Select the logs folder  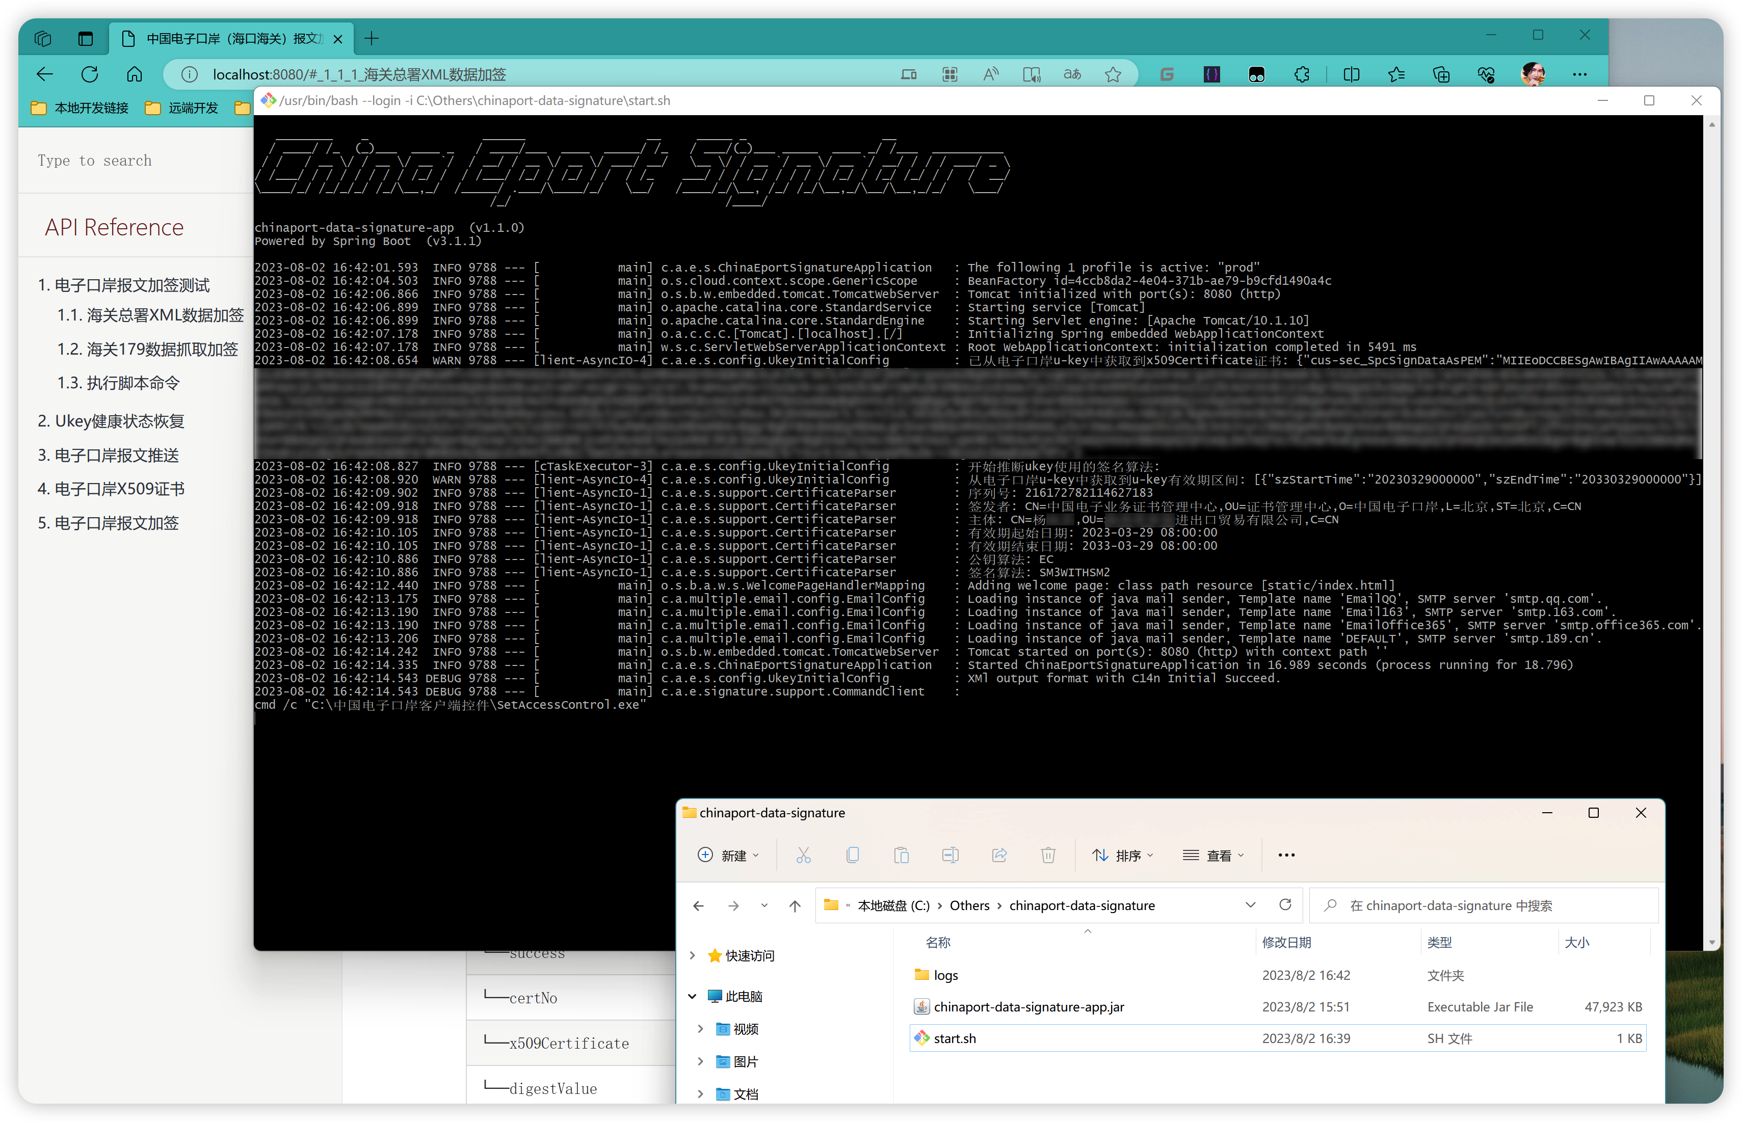click(x=1279, y=975)
